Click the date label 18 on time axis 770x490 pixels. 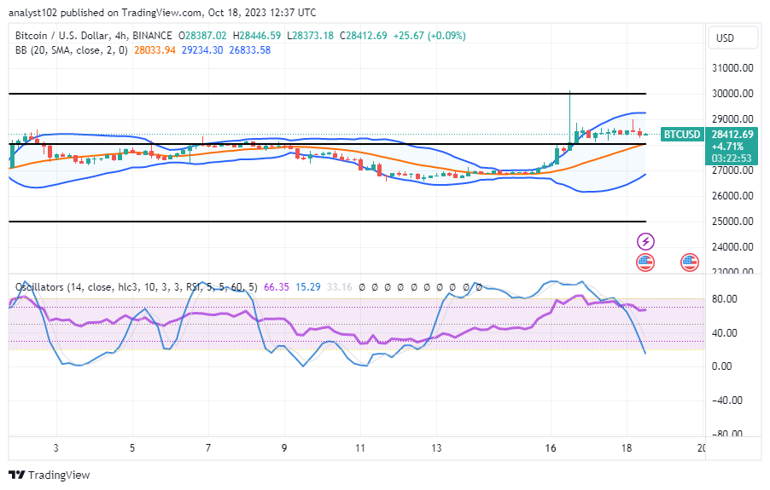point(626,448)
